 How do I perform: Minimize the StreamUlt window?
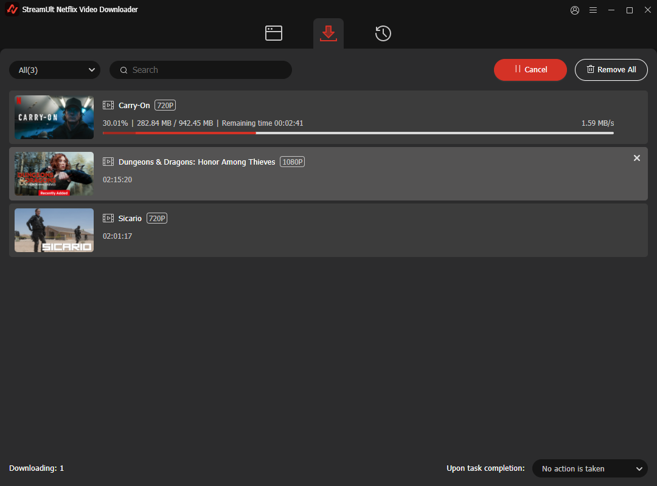tap(611, 10)
